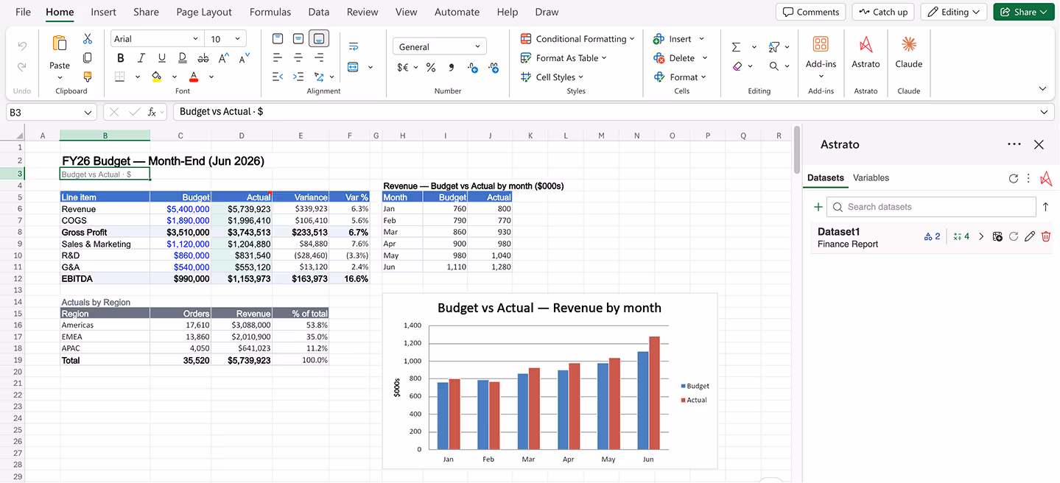
Task: Click the increase decimal icon
Action: pyautogui.click(x=473, y=68)
